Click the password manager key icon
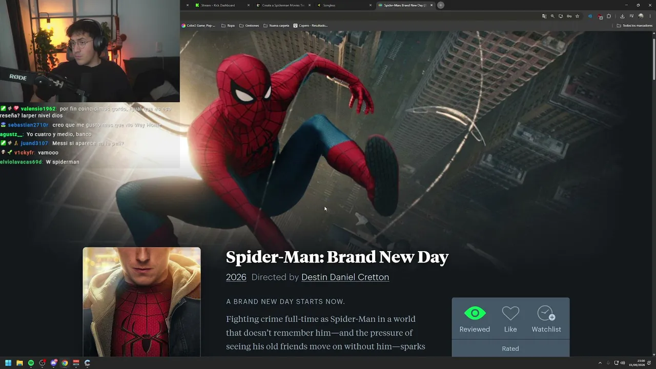 coord(569,16)
